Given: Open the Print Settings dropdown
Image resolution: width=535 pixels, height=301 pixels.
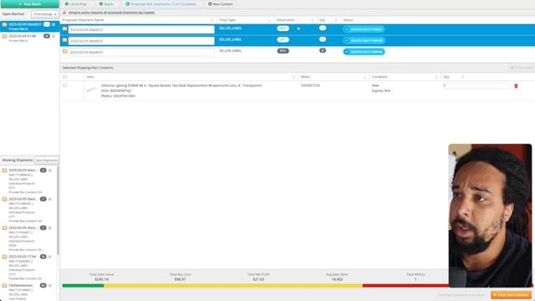Looking at the screenshot, I should click(x=45, y=14).
